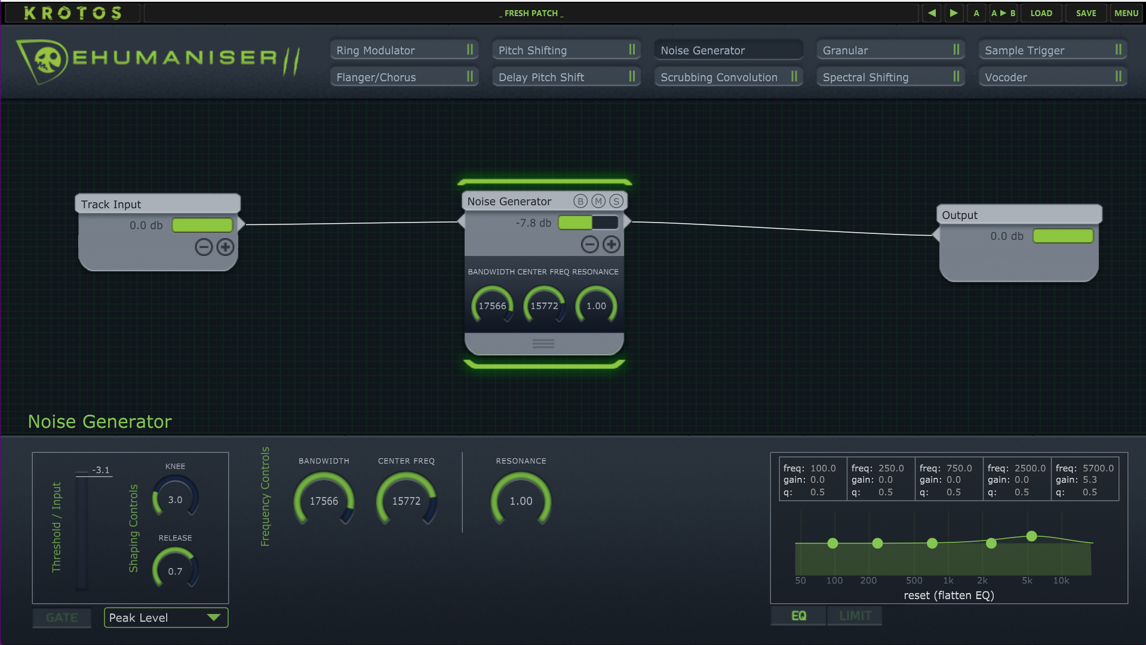Toggle Bypass (B) on Noise Generator node
This screenshot has height=645, width=1146.
coord(580,201)
